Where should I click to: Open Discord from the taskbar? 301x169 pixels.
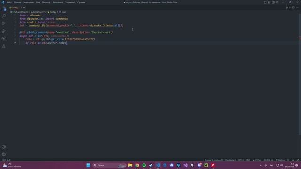click(x=172, y=165)
